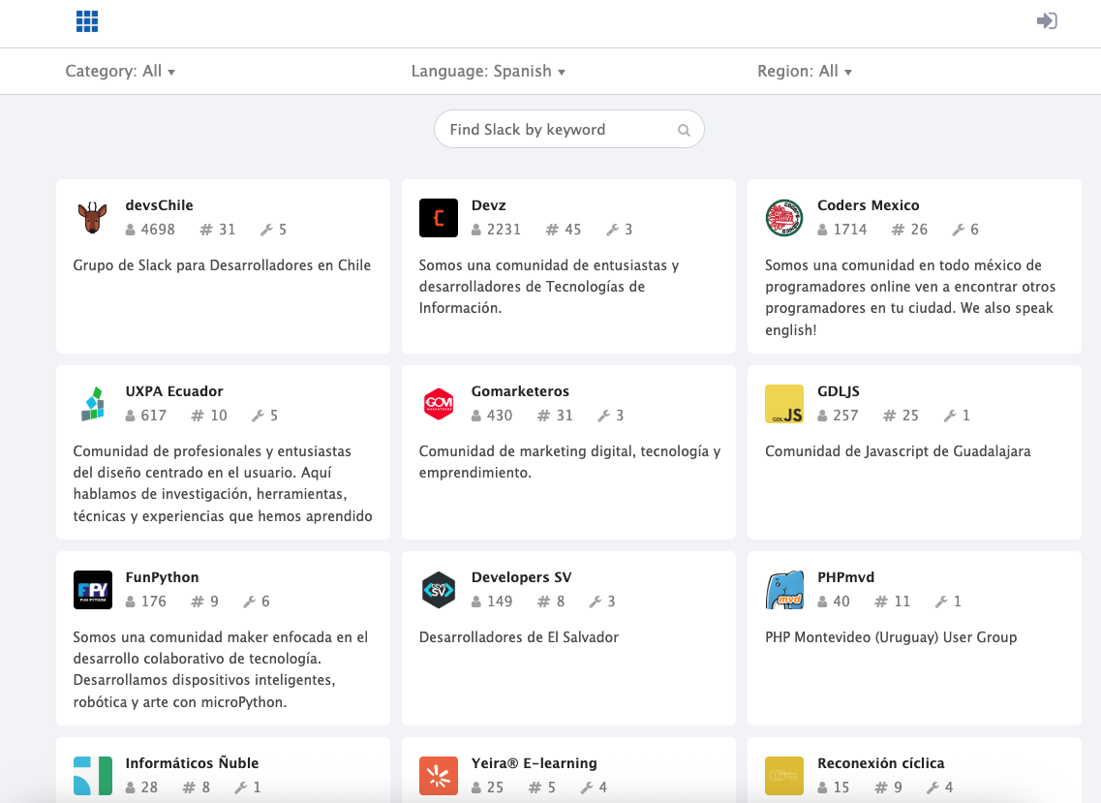Click the Developers SV hexagon logo
1101x803 pixels.
[439, 590]
